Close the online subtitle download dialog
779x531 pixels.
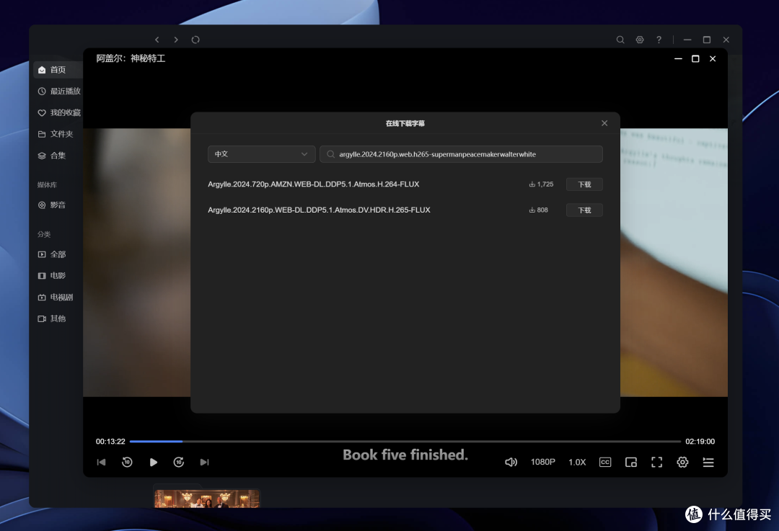click(x=604, y=123)
